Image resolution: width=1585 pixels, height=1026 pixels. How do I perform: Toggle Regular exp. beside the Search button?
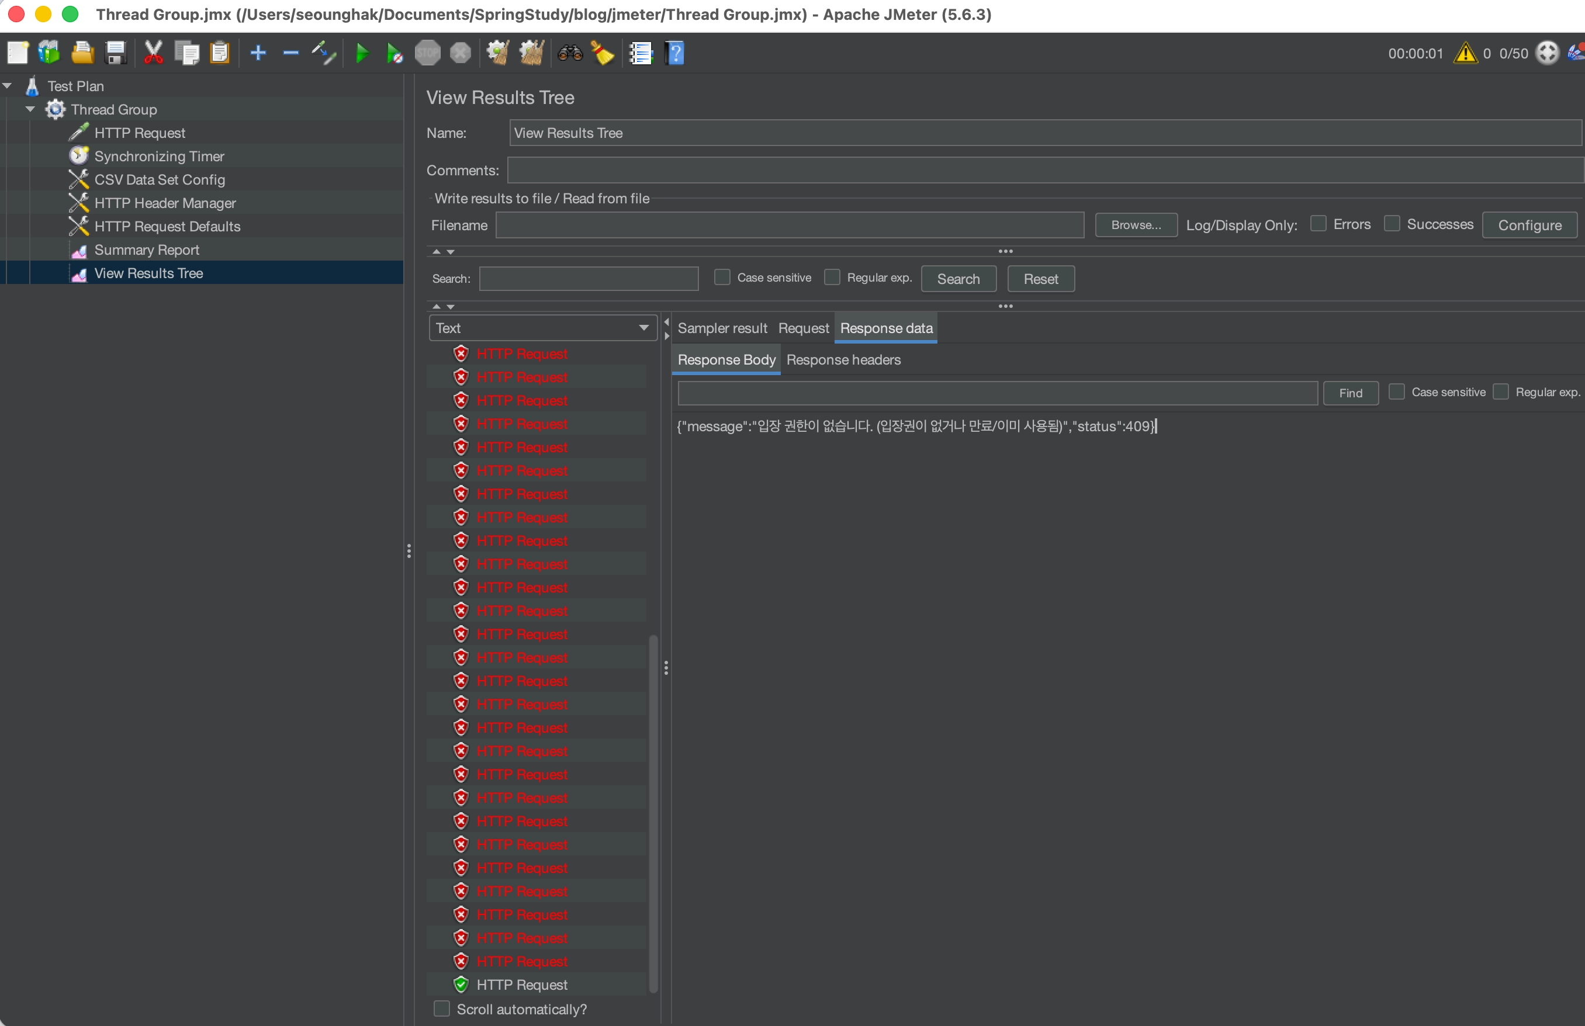tap(832, 277)
